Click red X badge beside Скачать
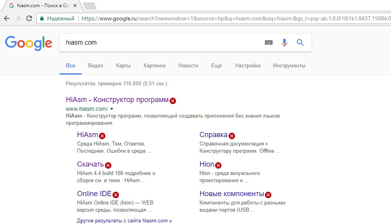This screenshot has height=224, width=391. tap(108, 165)
